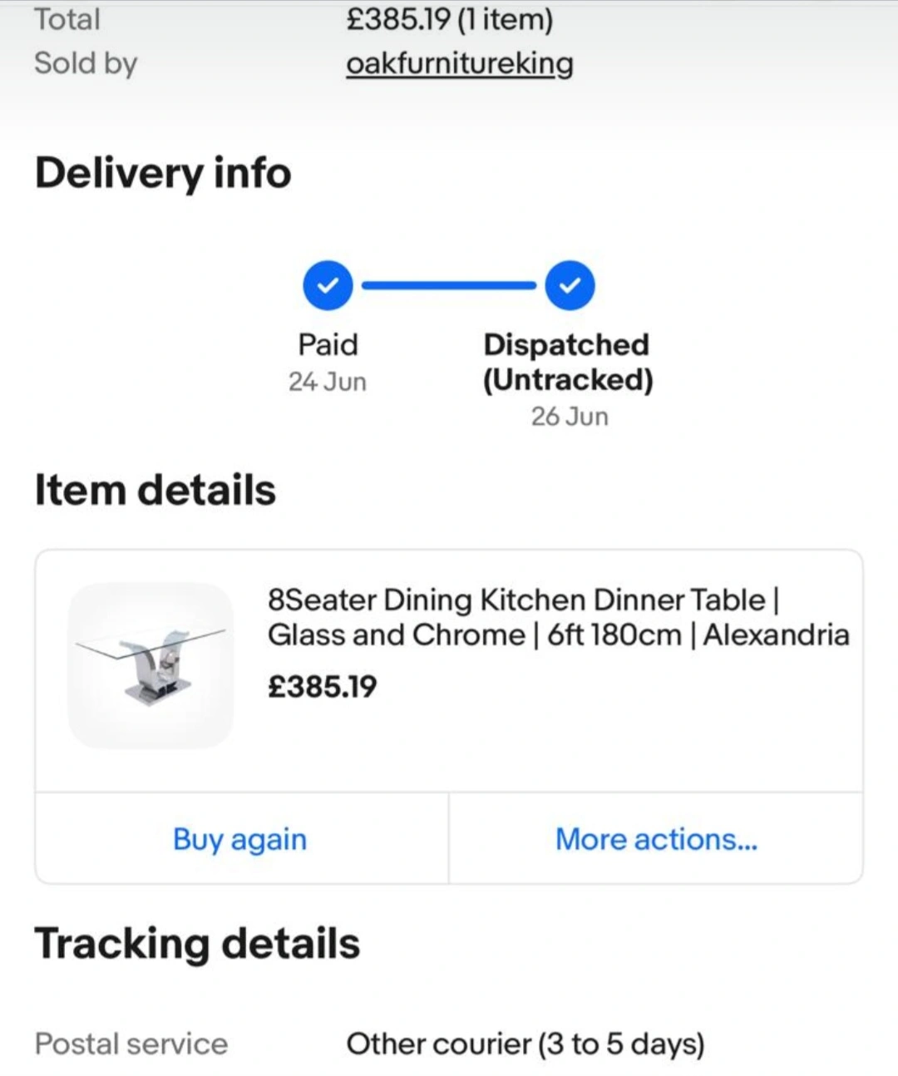898x1076 pixels.
Task: Select the Paid status label
Action: point(328,344)
